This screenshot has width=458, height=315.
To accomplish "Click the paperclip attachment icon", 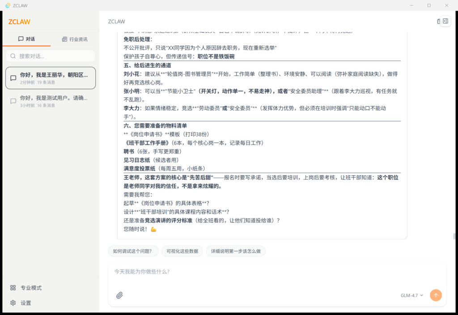I will coord(119,295).
